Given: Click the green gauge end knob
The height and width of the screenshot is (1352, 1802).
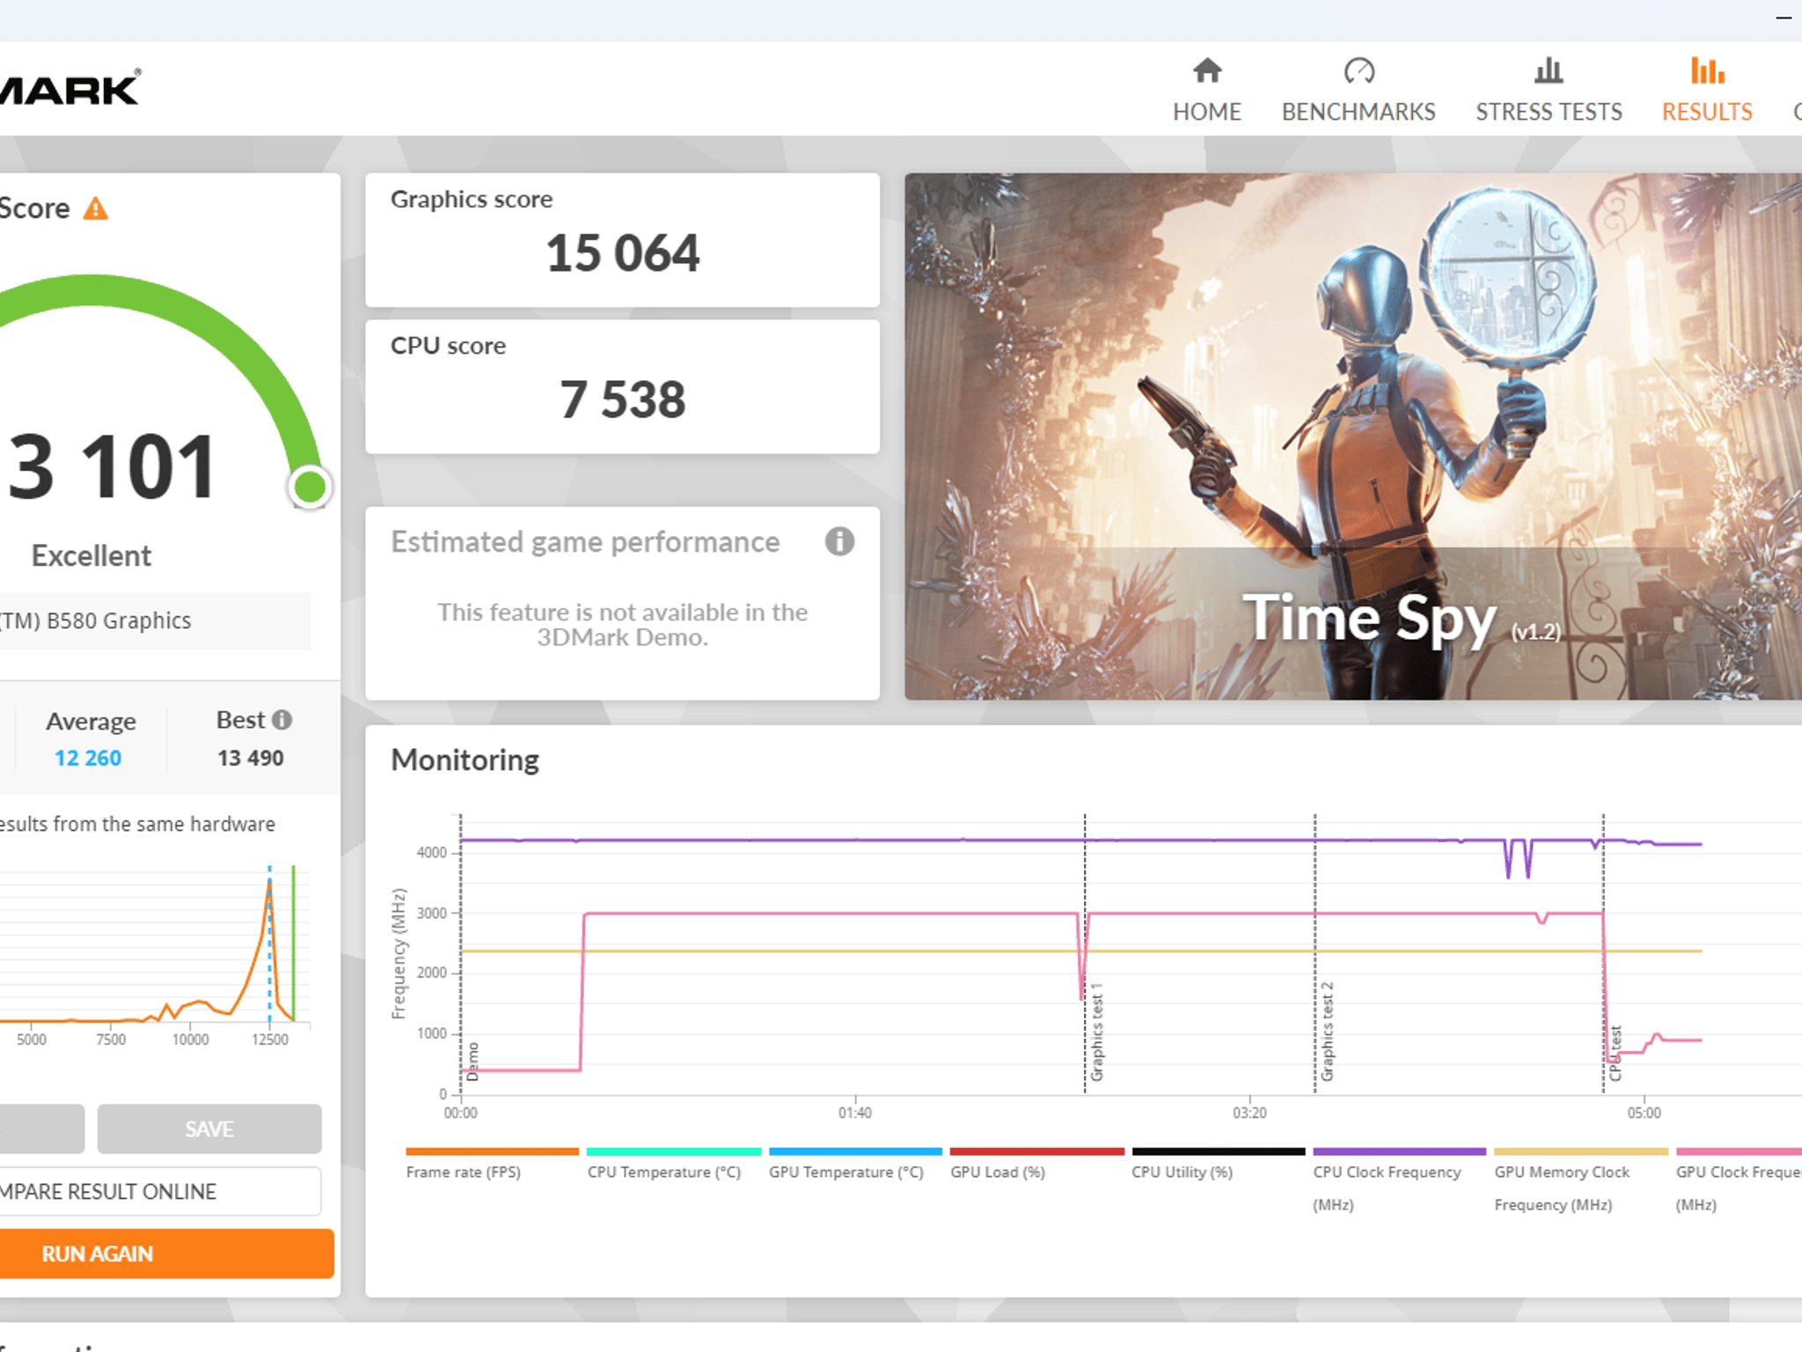Looking at the screenshot, I should point(310,487).
